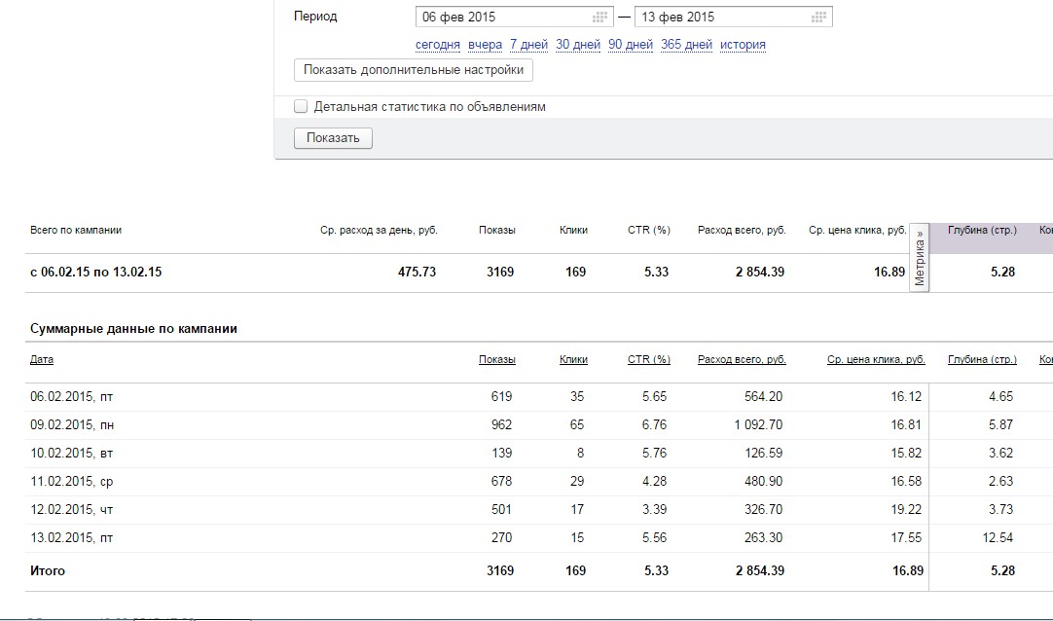Sort summary table by Показы
The image size is (1053, 621).
click(x=496, y=360)
